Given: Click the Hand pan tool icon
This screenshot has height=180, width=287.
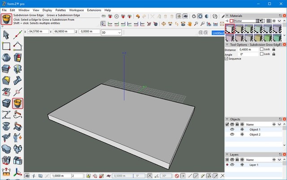Looking at the screenshot, I should pos(190,24).
